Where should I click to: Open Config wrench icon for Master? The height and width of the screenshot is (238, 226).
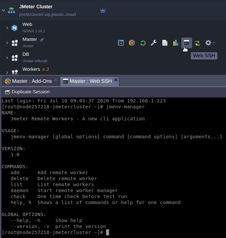(154, 43)
